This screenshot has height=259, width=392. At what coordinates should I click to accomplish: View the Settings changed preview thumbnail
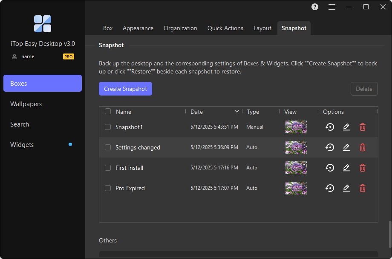pyautogui.click(x=296, y=147)
